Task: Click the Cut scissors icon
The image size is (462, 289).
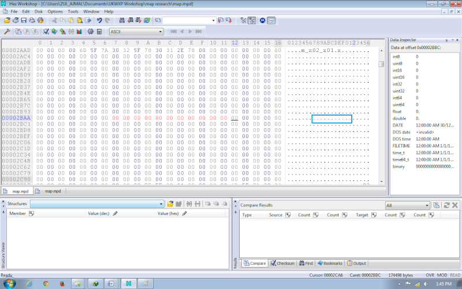Action: coord(55,20)
